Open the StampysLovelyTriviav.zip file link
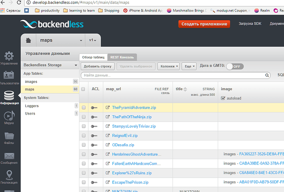The height and width of the screenshot is (192, 284). tap(134, 126)
